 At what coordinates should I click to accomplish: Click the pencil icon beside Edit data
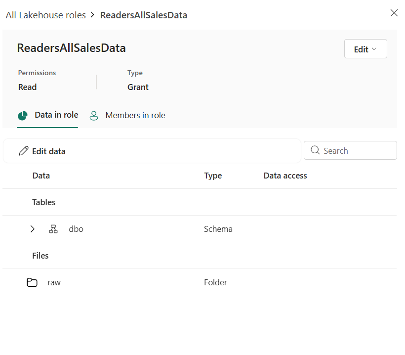[x=24, y=151]
